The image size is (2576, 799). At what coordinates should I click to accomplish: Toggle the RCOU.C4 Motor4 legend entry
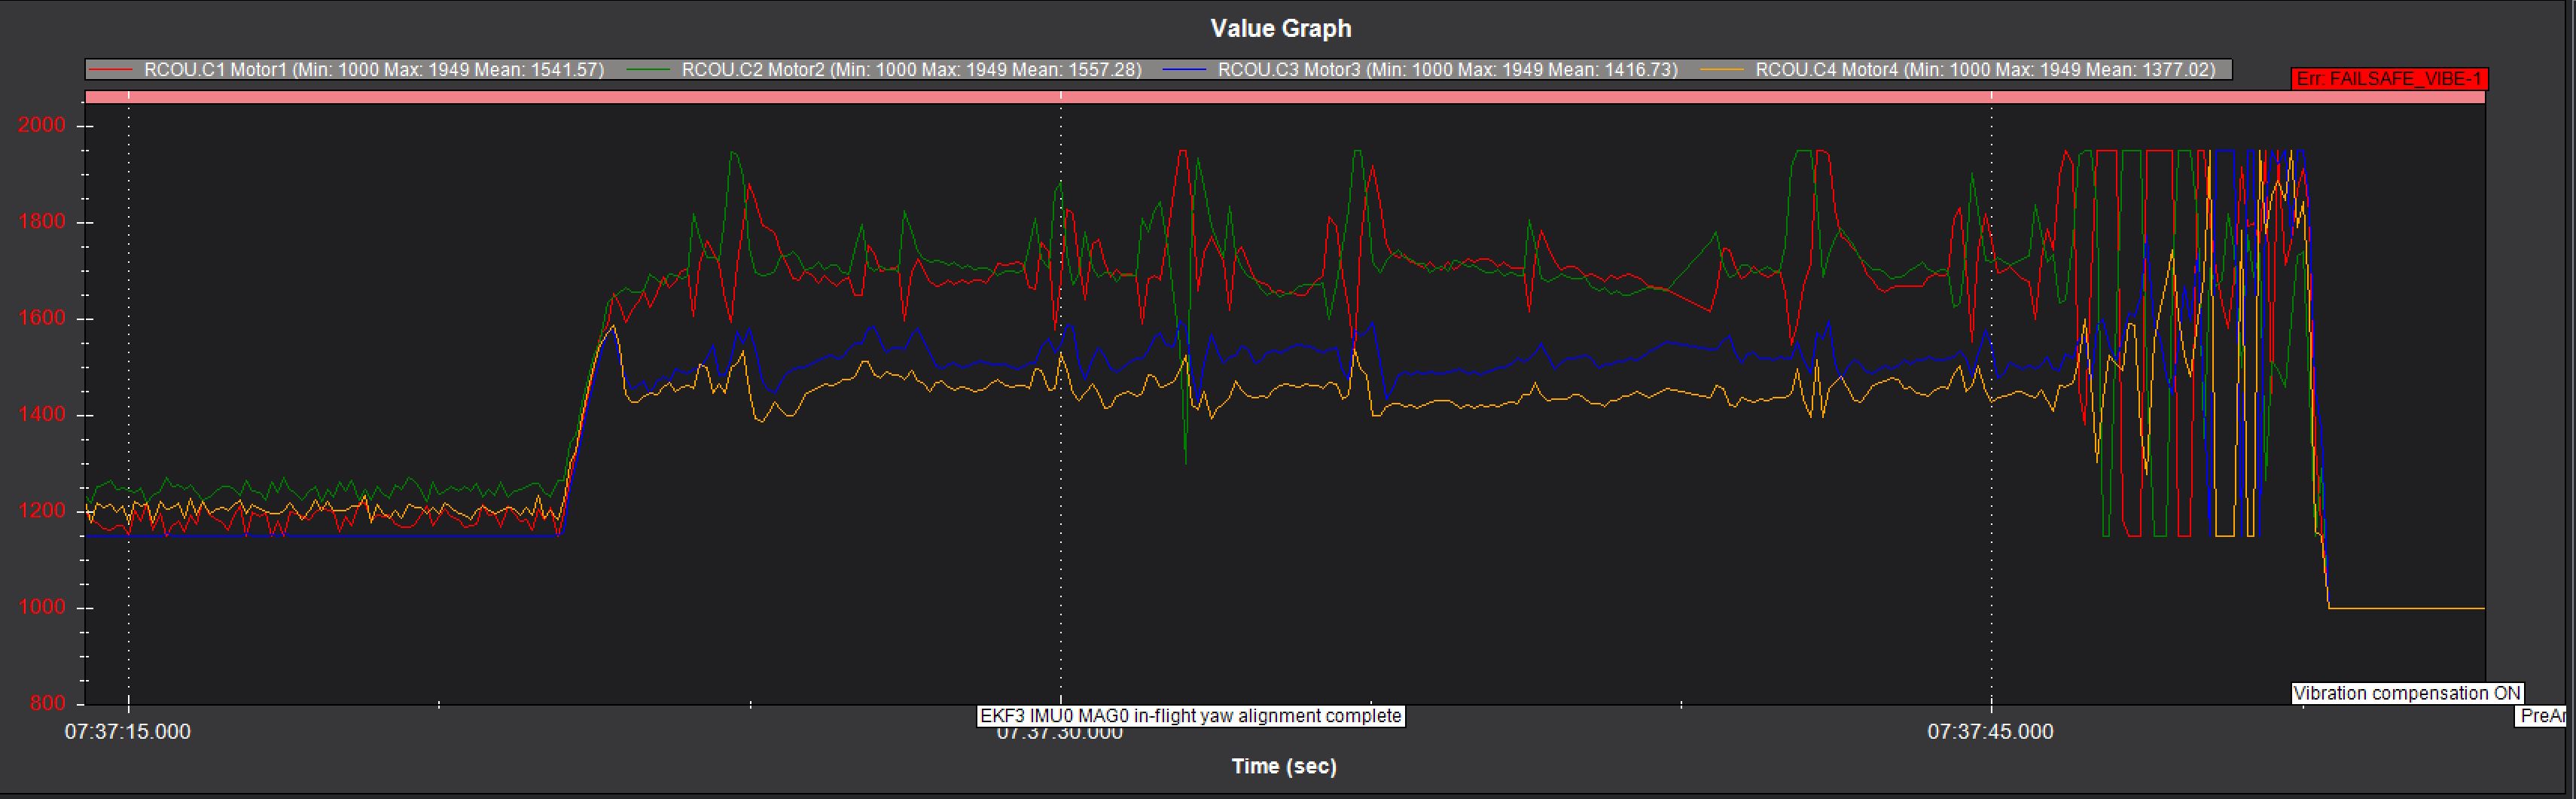1985,70
